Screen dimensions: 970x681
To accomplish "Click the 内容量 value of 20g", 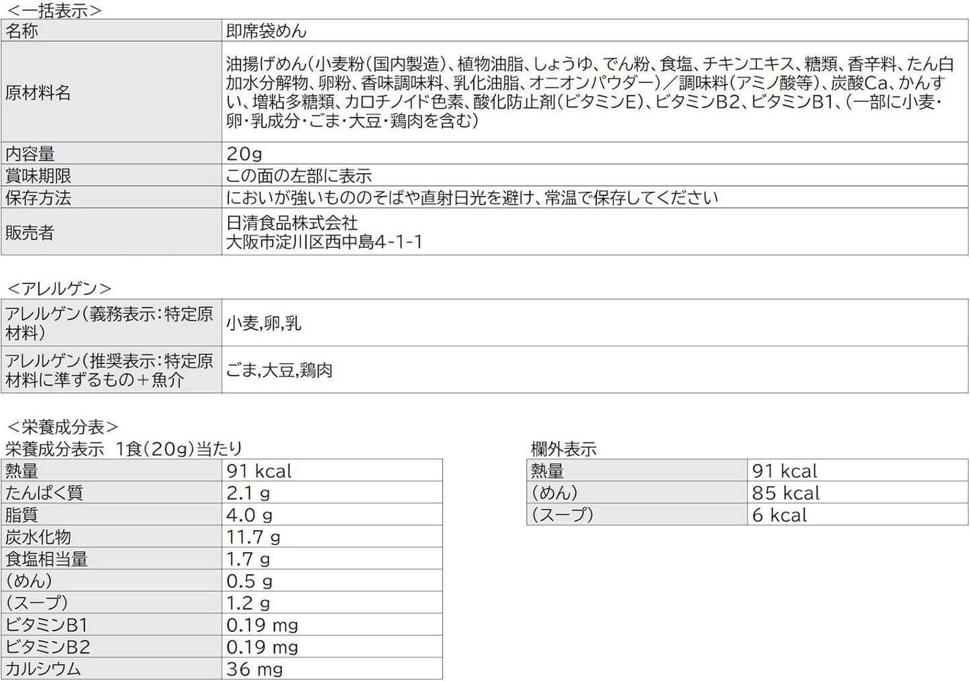I will (244, 154).
